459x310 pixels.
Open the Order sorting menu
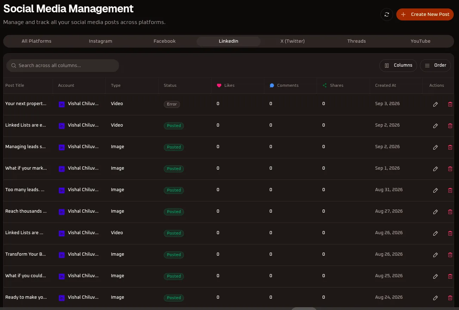click(435, 65)
